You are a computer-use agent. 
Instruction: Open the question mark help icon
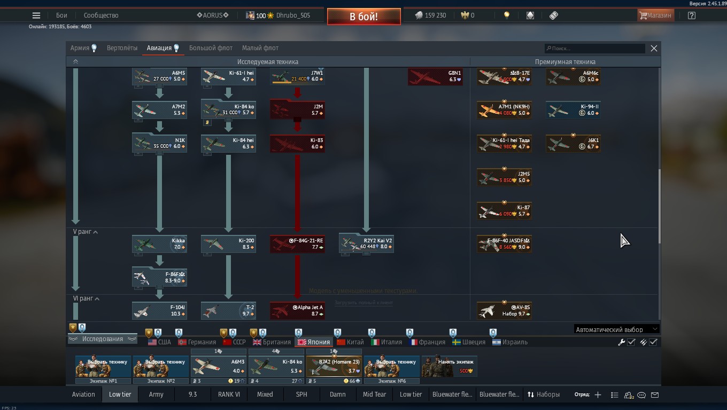[x=692, y=15]
